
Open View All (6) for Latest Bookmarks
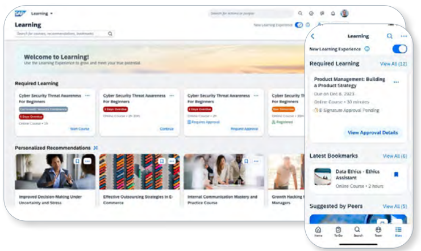pos(395,156)
